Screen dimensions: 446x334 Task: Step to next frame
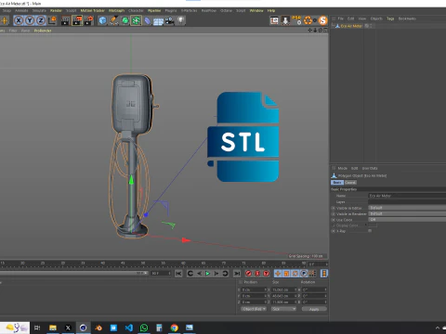click(216, 274)
